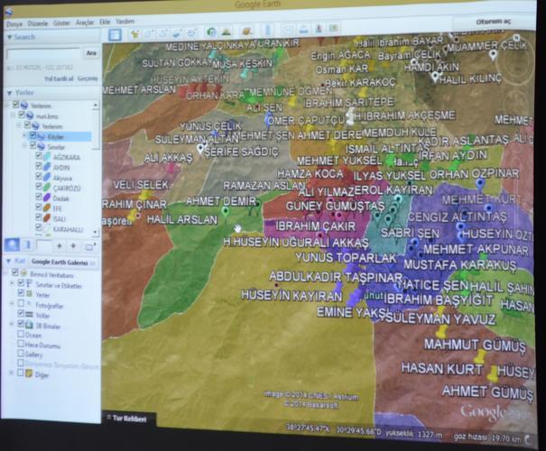Image resolution: width=546 pixels, height=451 pixels.
Task: Click the green placemark near AHMET DEMİR
Action: (226, 212)
